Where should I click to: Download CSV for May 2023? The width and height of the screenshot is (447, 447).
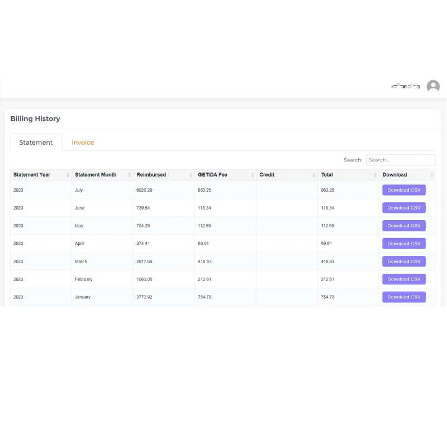tap(403, 226)
